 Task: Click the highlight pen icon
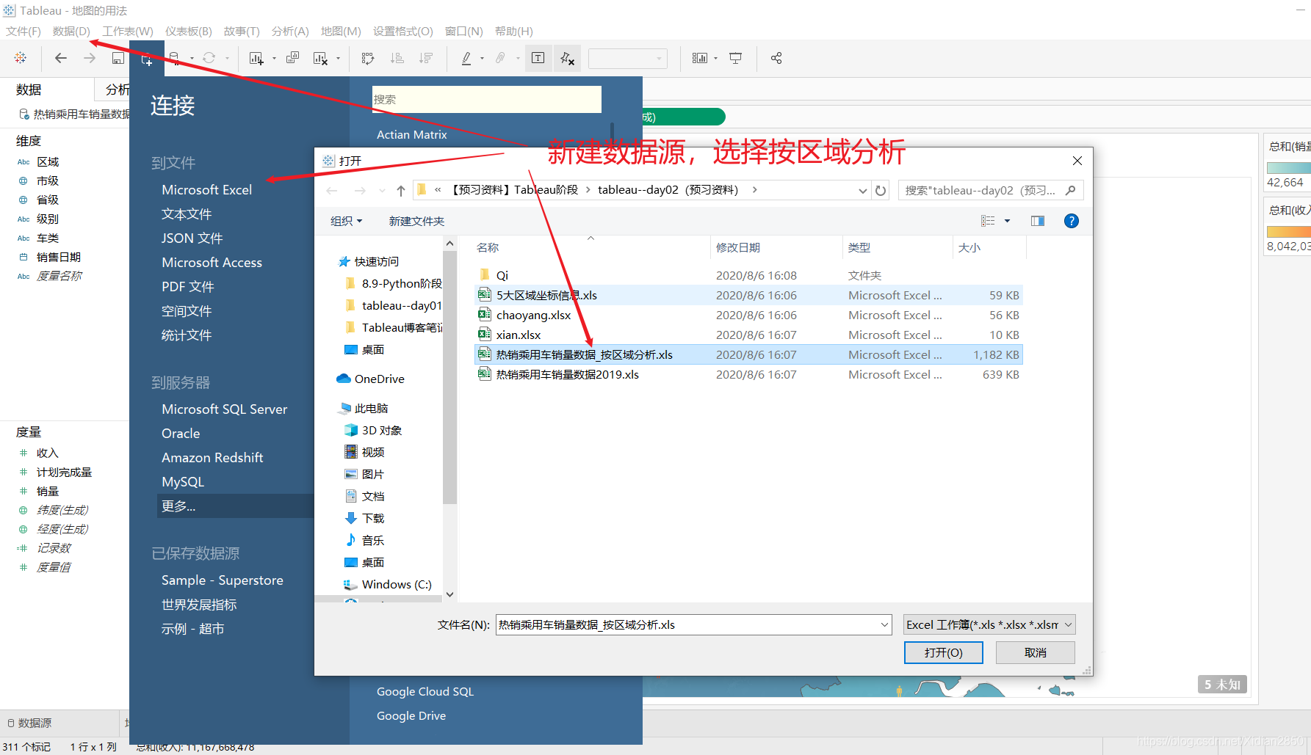(466, 58)
